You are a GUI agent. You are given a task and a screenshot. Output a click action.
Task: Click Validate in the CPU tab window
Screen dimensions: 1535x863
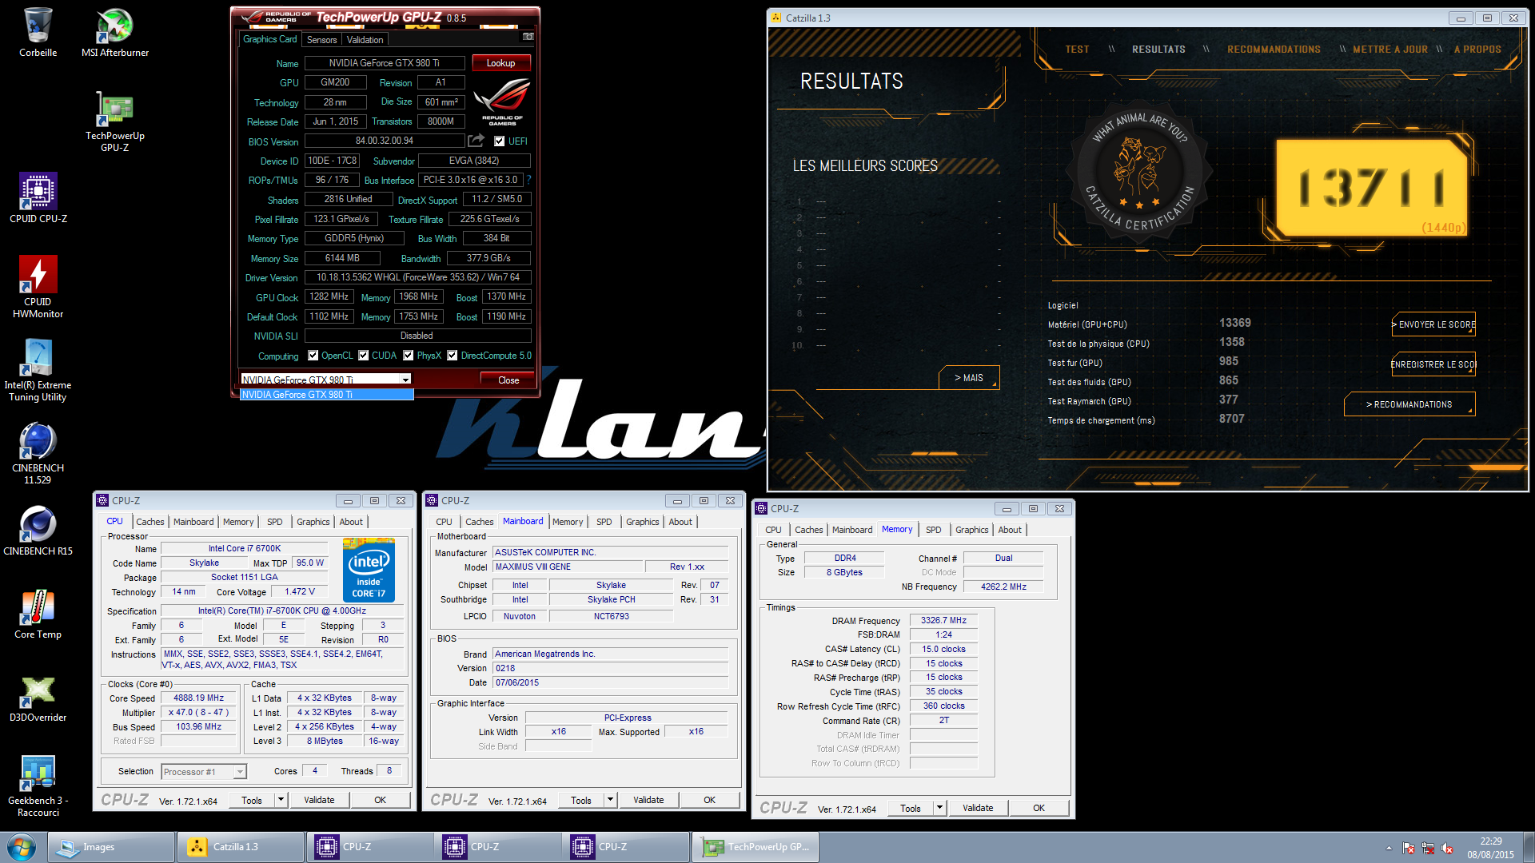tap(319, 800)
